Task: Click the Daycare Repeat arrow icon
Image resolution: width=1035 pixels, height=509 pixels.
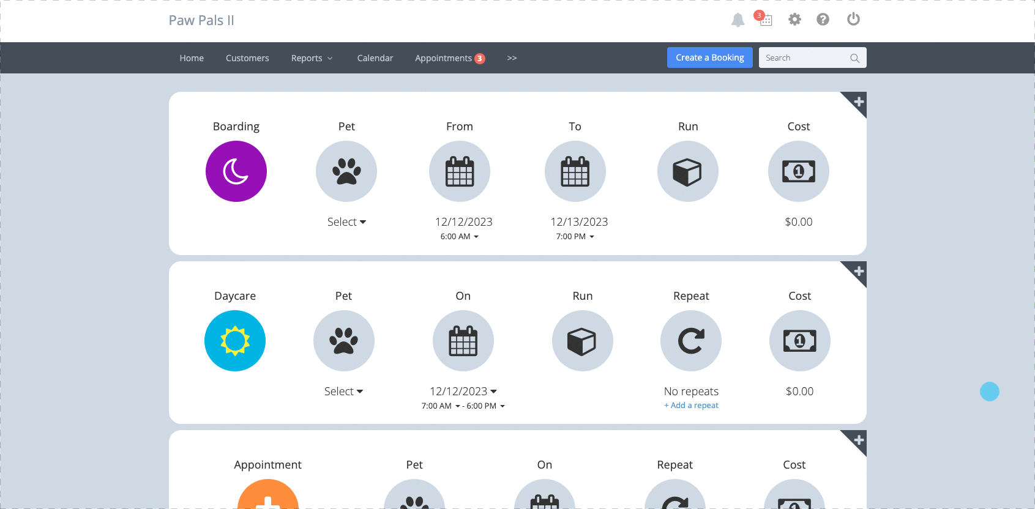Action: click(691, 341)
